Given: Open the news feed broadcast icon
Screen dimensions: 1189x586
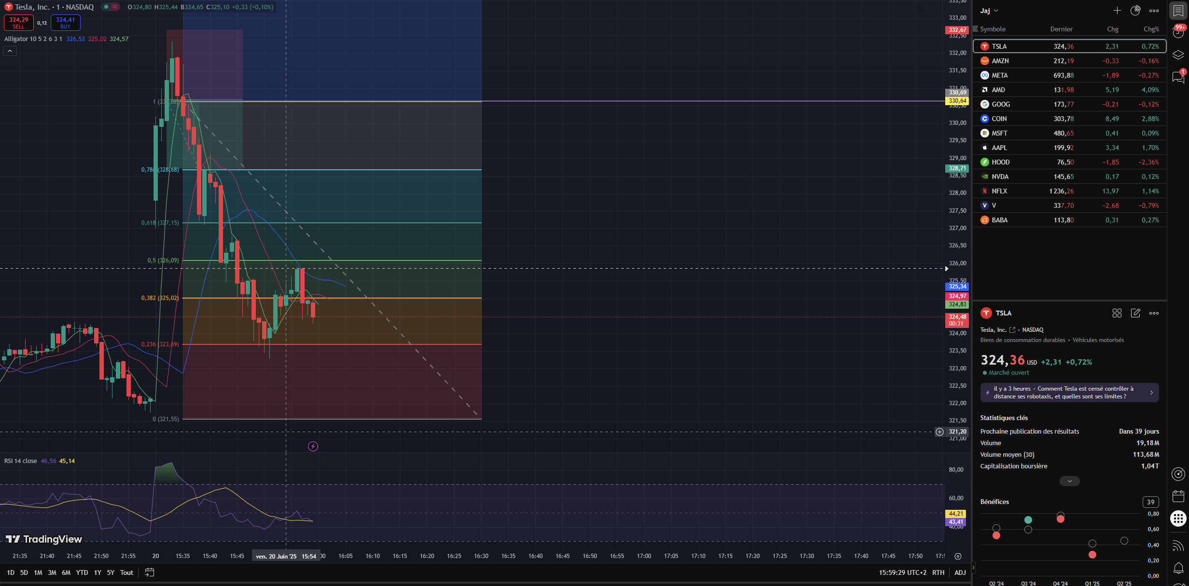Looking at the screenshot, I should pyautogui.click(x=1178, y=545).
